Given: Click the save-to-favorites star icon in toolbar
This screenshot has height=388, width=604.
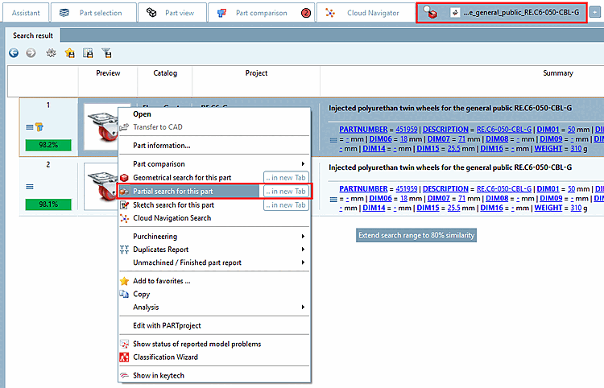Looking at the screenshot, I should (69, 53).
